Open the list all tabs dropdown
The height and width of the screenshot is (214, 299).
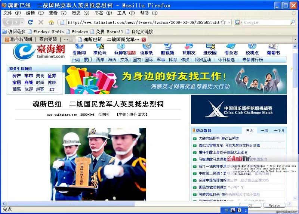click(295, 40)
